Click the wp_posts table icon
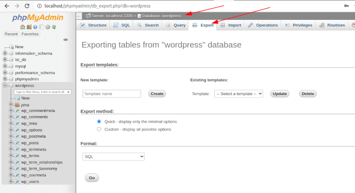 (x=17, y=143)
